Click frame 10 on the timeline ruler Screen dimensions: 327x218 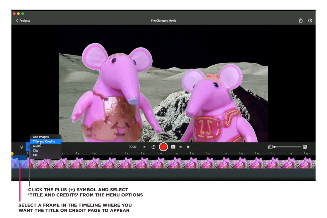[160, 154]
